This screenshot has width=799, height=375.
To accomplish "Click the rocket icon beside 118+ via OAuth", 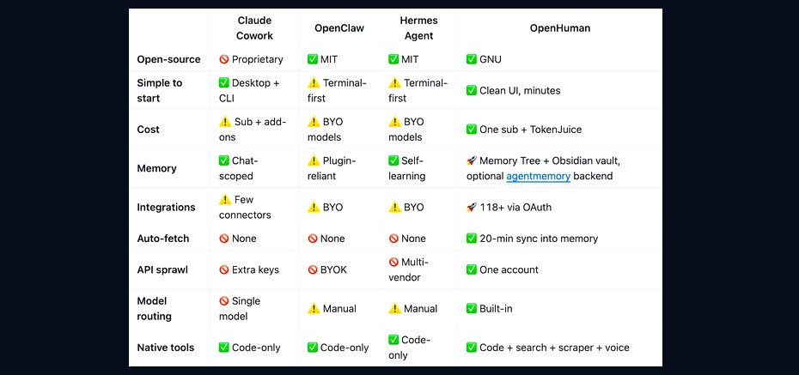I will click(x=472, y=207).
